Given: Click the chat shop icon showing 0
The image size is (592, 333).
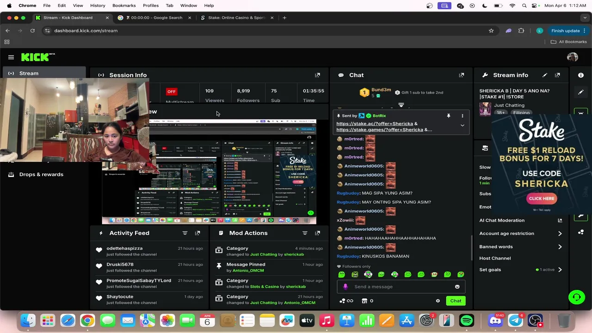Looking at the screenshot, I should point(368,301).
